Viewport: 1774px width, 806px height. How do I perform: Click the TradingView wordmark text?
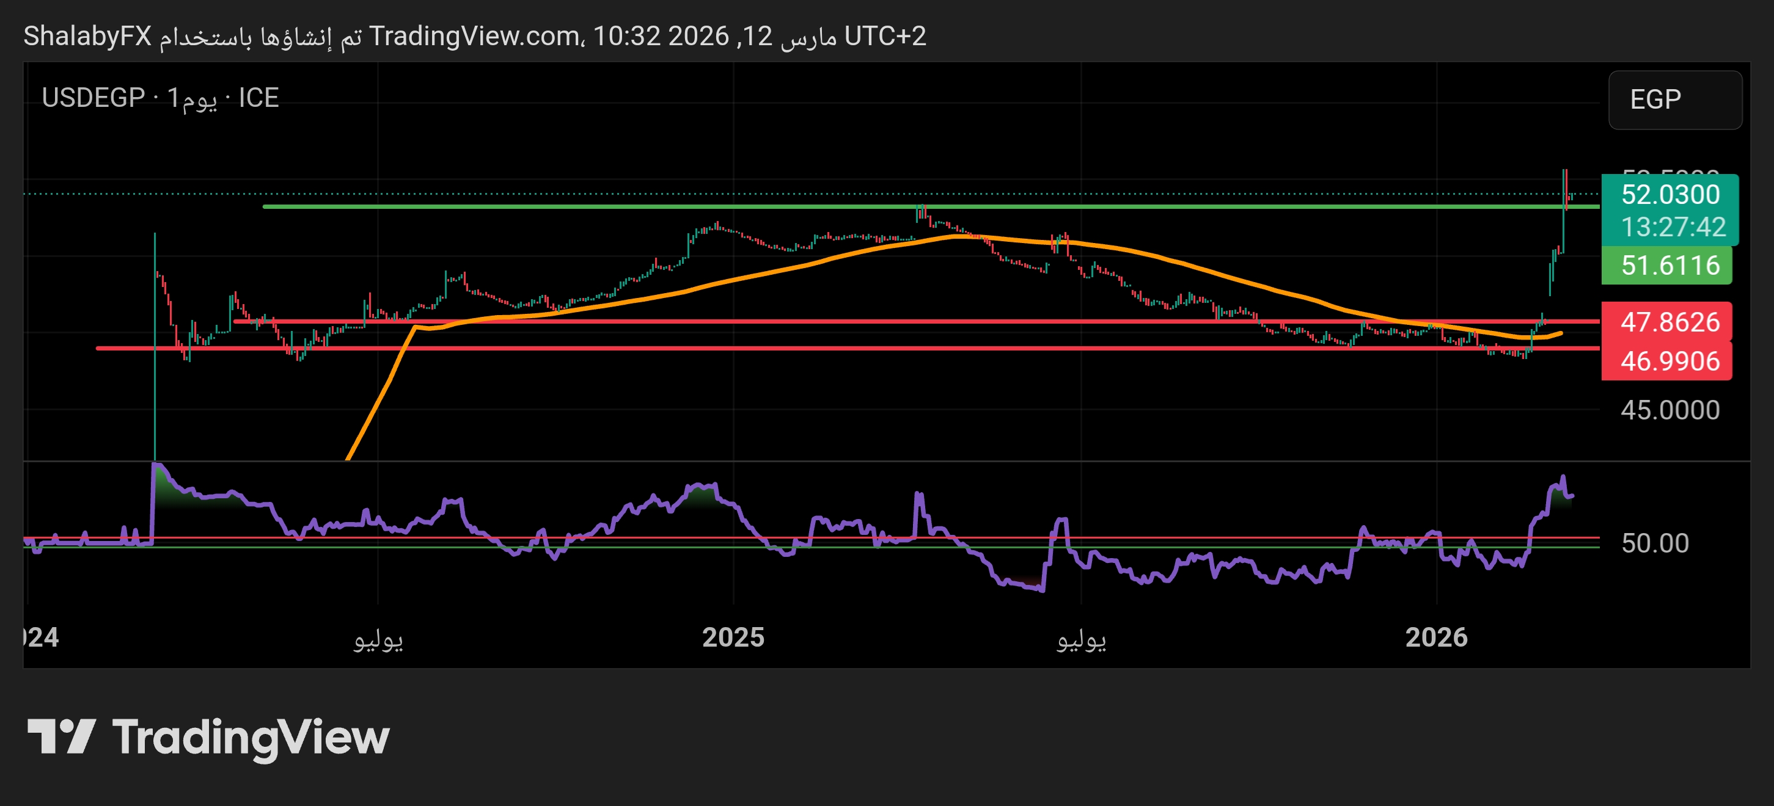251,737
